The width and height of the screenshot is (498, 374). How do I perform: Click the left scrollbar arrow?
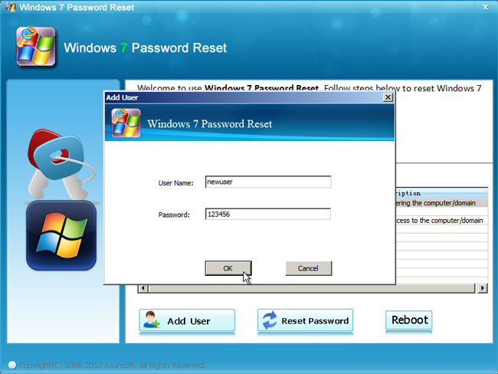(x=143, y=288)
